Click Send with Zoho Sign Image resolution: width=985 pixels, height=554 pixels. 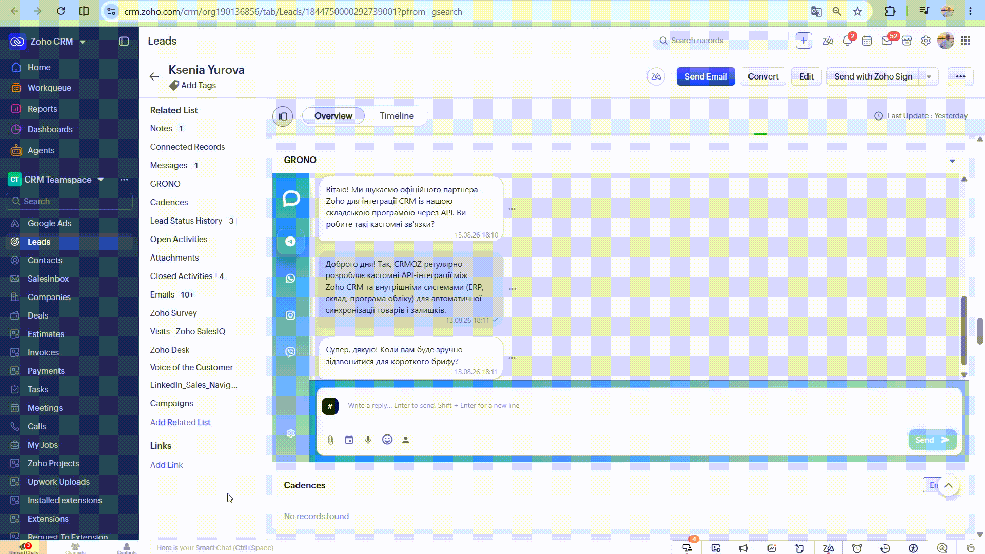click(873, 76)
